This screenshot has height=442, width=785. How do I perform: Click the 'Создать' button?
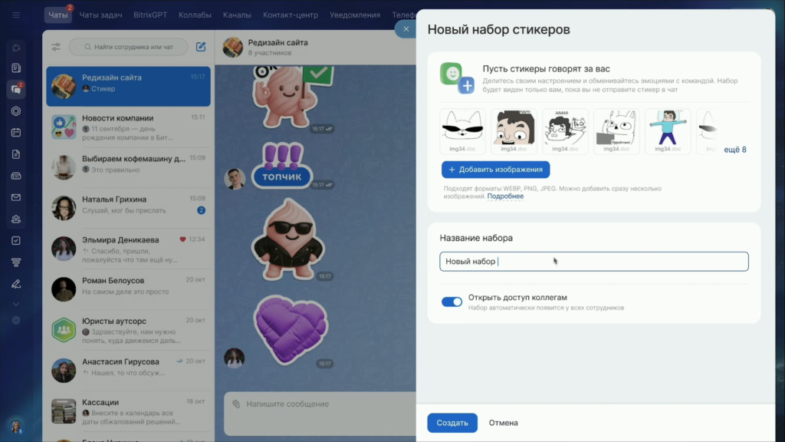452,423
